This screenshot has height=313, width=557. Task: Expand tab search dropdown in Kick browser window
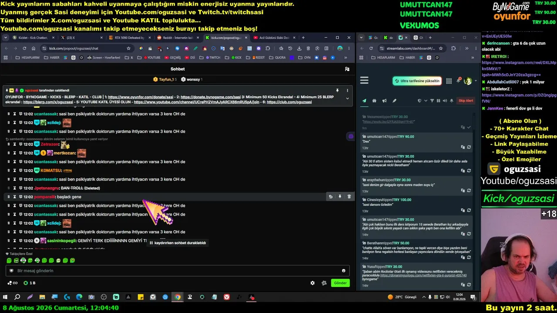[x=6, y=38]
